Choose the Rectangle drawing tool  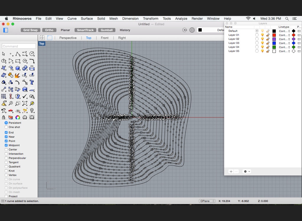18,61
